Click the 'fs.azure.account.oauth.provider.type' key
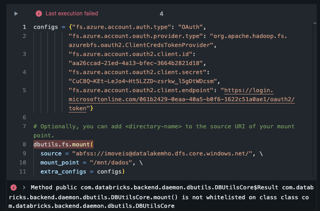This screenshot has width=320, height=211. pos(136,36)
